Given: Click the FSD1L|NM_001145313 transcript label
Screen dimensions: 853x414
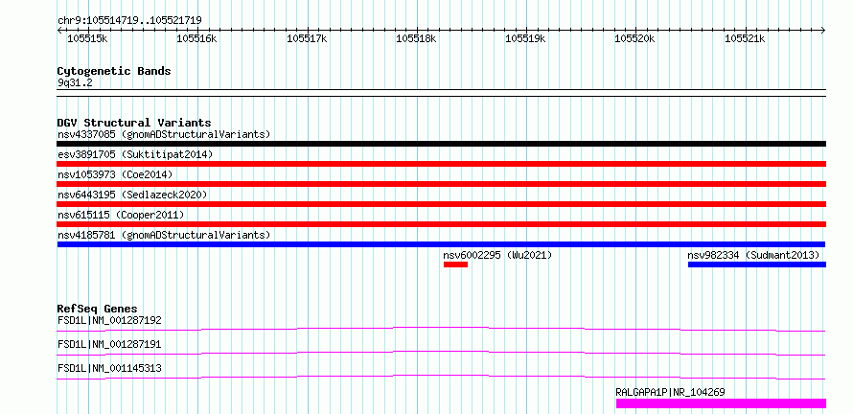Looking at the screenshot, I should pyautogui.click(x=109, y=368).
